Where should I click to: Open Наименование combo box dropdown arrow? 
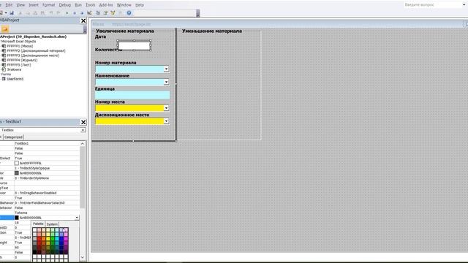[166, 82]
